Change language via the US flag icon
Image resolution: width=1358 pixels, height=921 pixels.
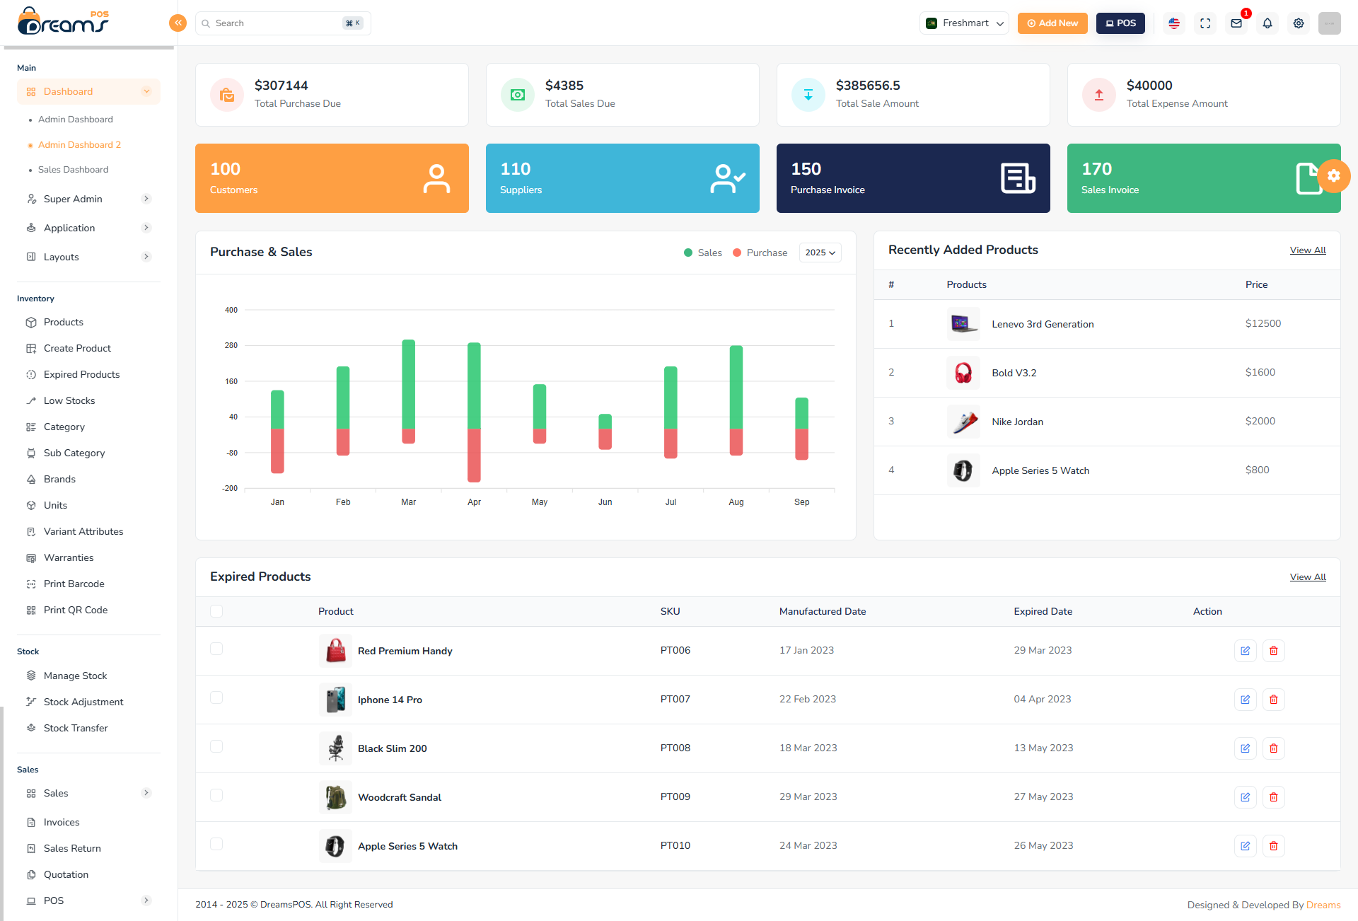(x=1174, y=23)
